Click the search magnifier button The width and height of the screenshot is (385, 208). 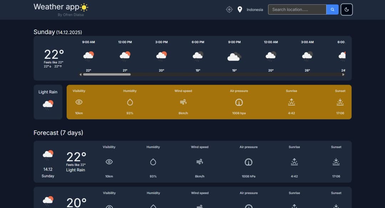[x=332, y=9]
